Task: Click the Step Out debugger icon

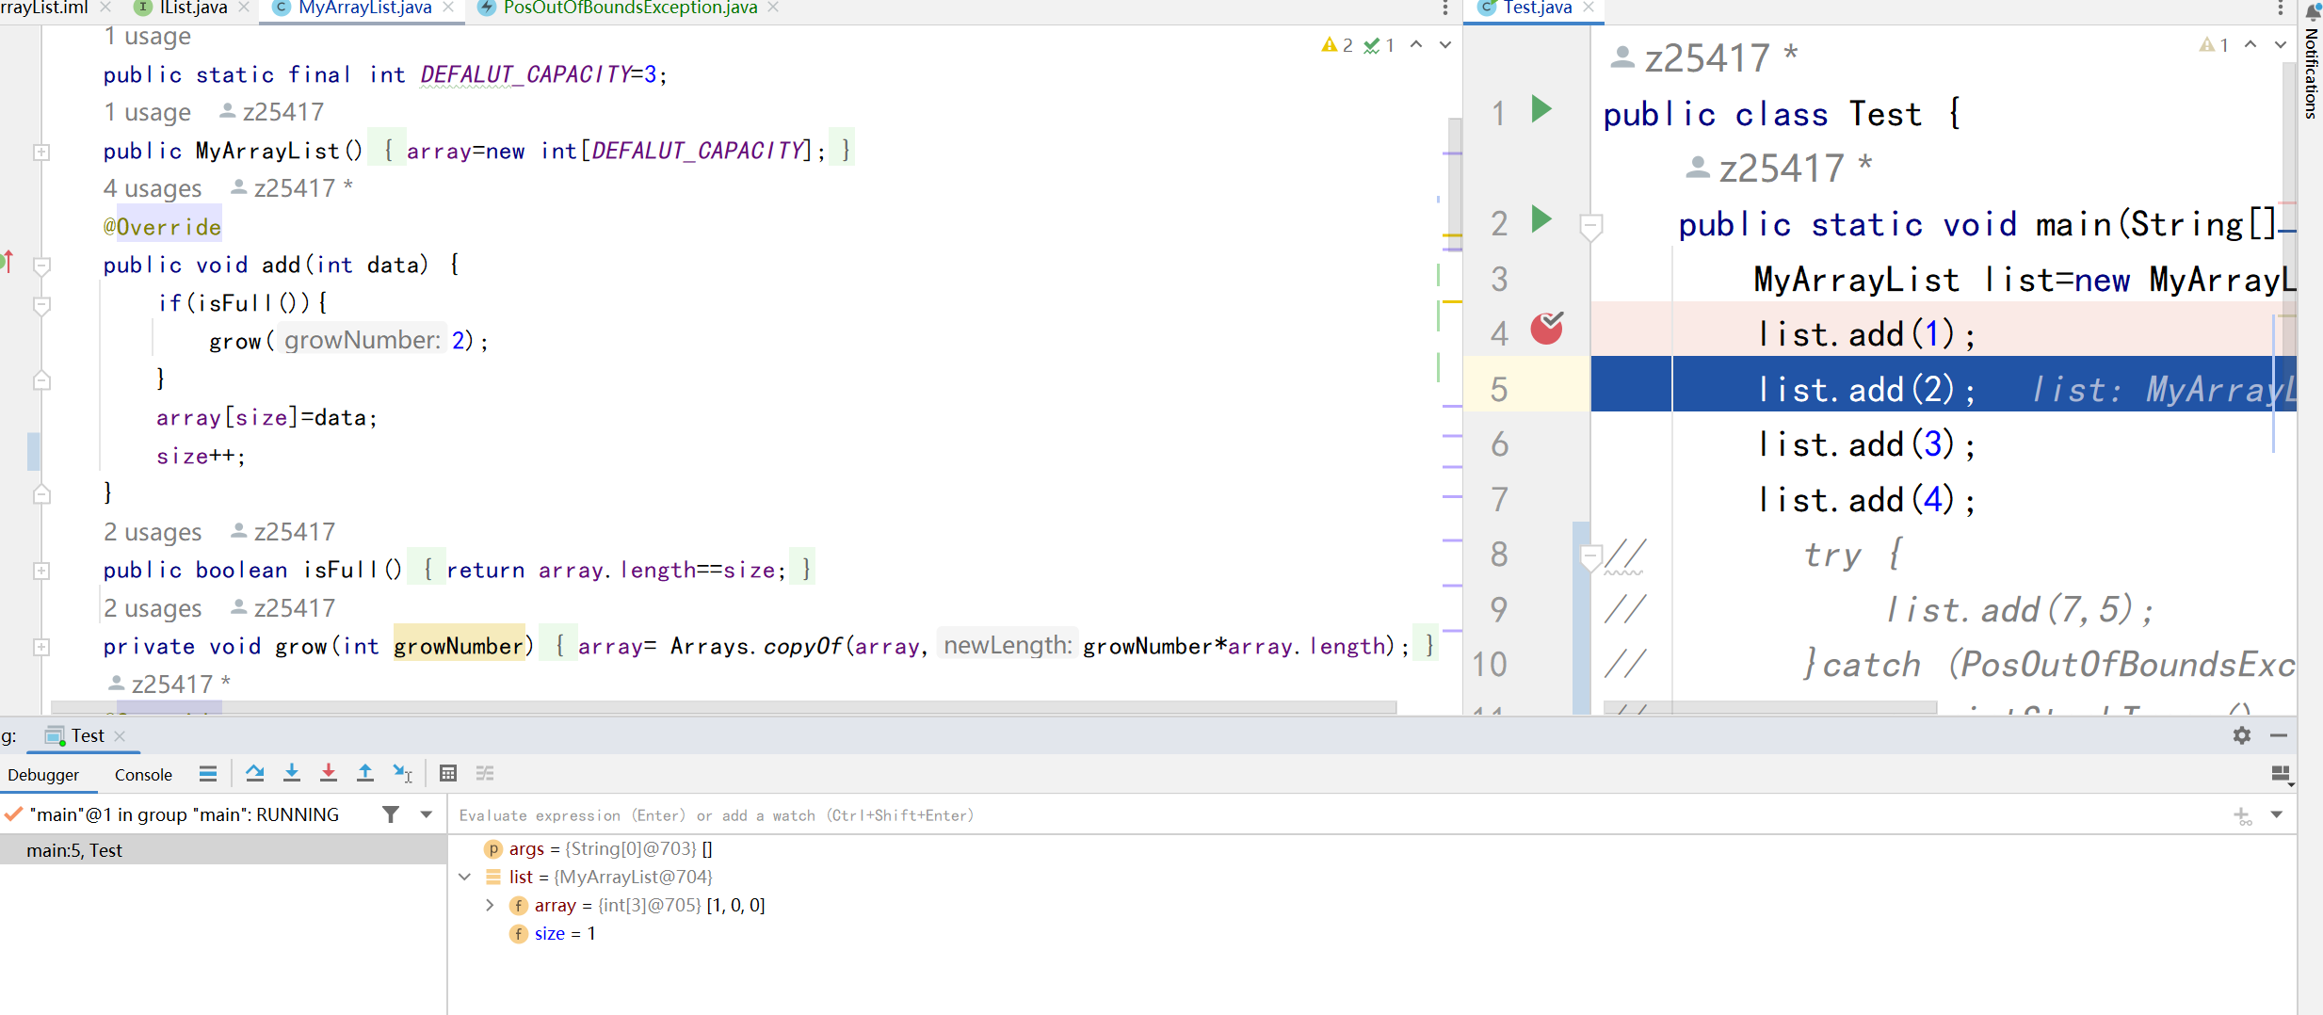Action: [365, 773]
